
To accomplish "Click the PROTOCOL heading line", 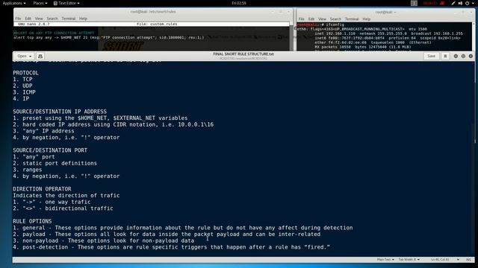I will click(x=25, y=73).
